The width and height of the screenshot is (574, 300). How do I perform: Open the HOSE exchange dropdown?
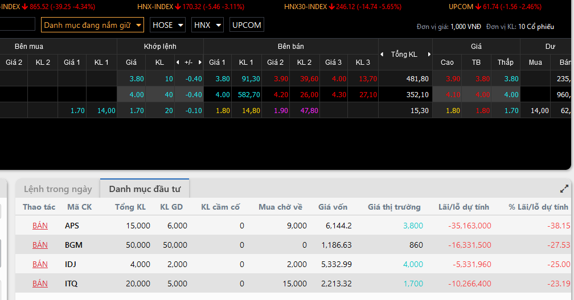pos(167,25)
